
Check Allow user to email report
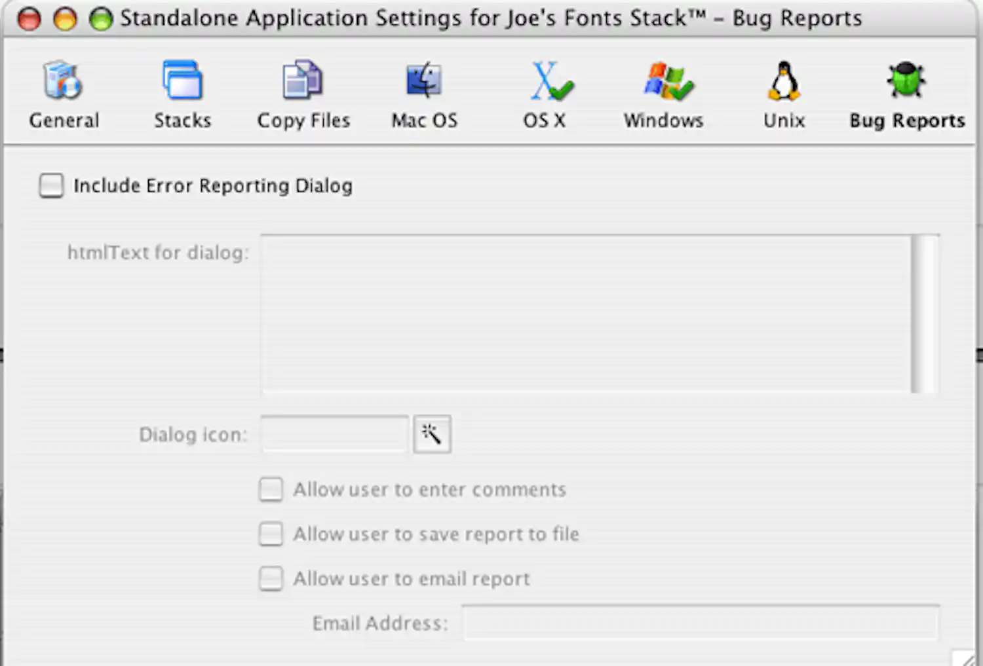[x=271, y=578]
